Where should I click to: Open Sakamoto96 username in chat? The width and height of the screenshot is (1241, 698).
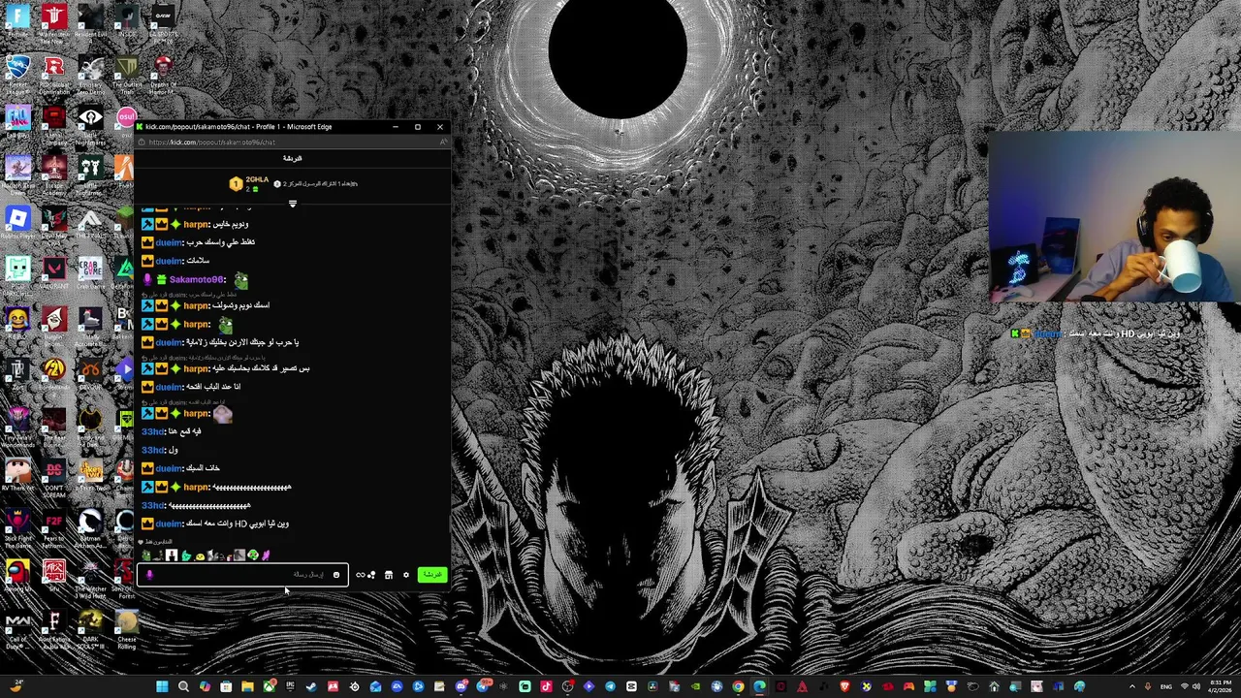197,280
